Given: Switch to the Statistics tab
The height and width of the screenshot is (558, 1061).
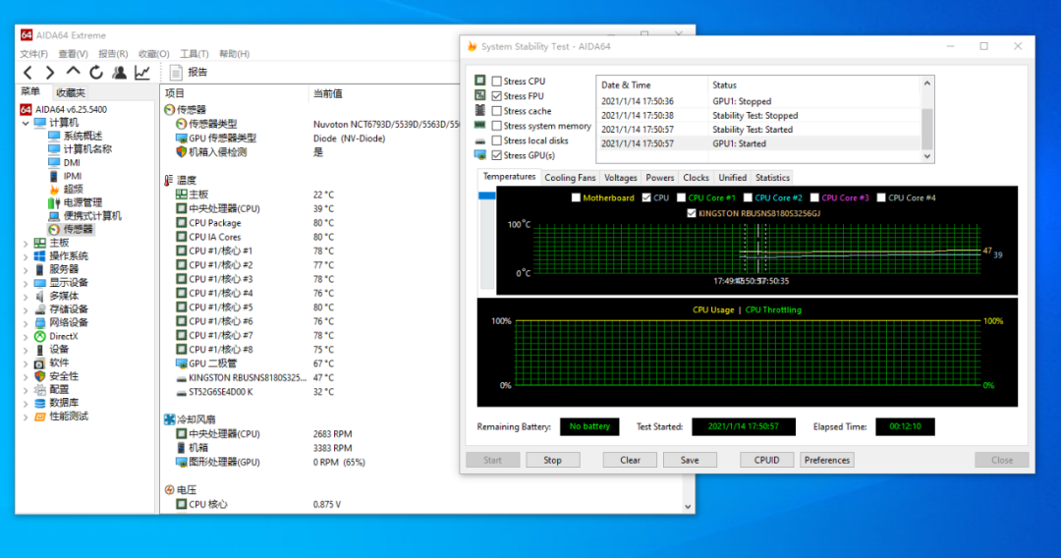Looking at the screenshot, I should 772,177.
